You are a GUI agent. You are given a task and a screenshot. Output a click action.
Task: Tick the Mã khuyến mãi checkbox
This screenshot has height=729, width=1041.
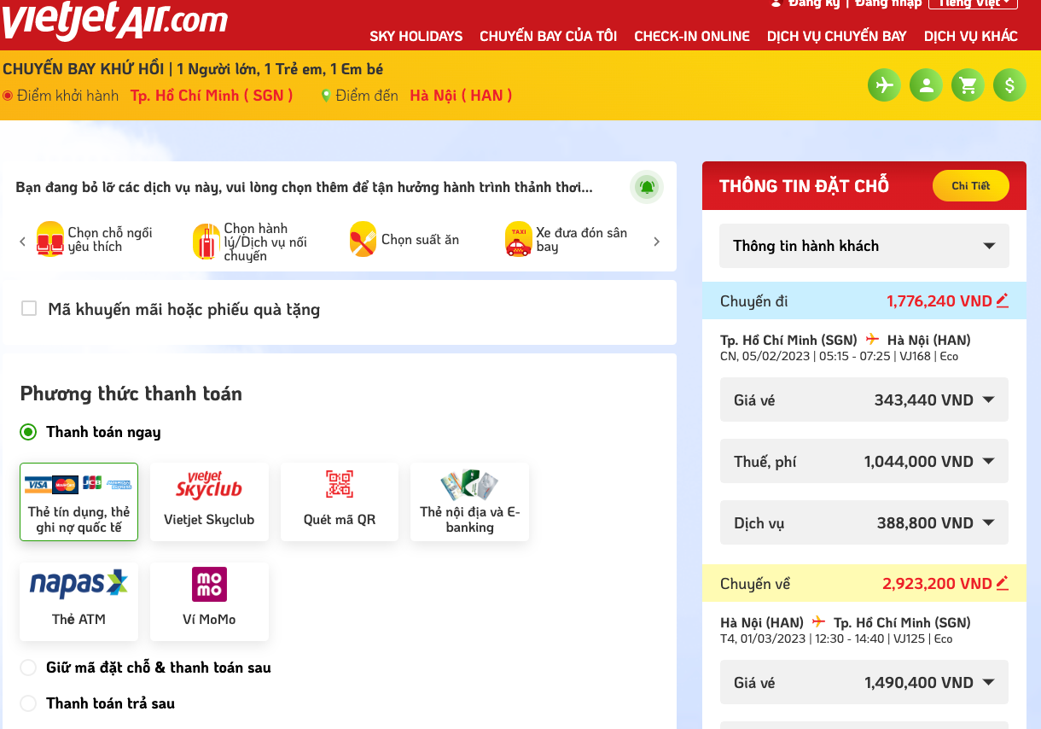(29, 309)
